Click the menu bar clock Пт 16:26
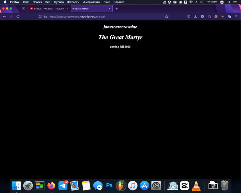Screen dimensions: 241x193 pyautogui.click(x=212, y=2)
